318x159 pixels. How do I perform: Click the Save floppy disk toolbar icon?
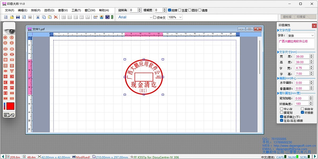(x=18, y=17)
